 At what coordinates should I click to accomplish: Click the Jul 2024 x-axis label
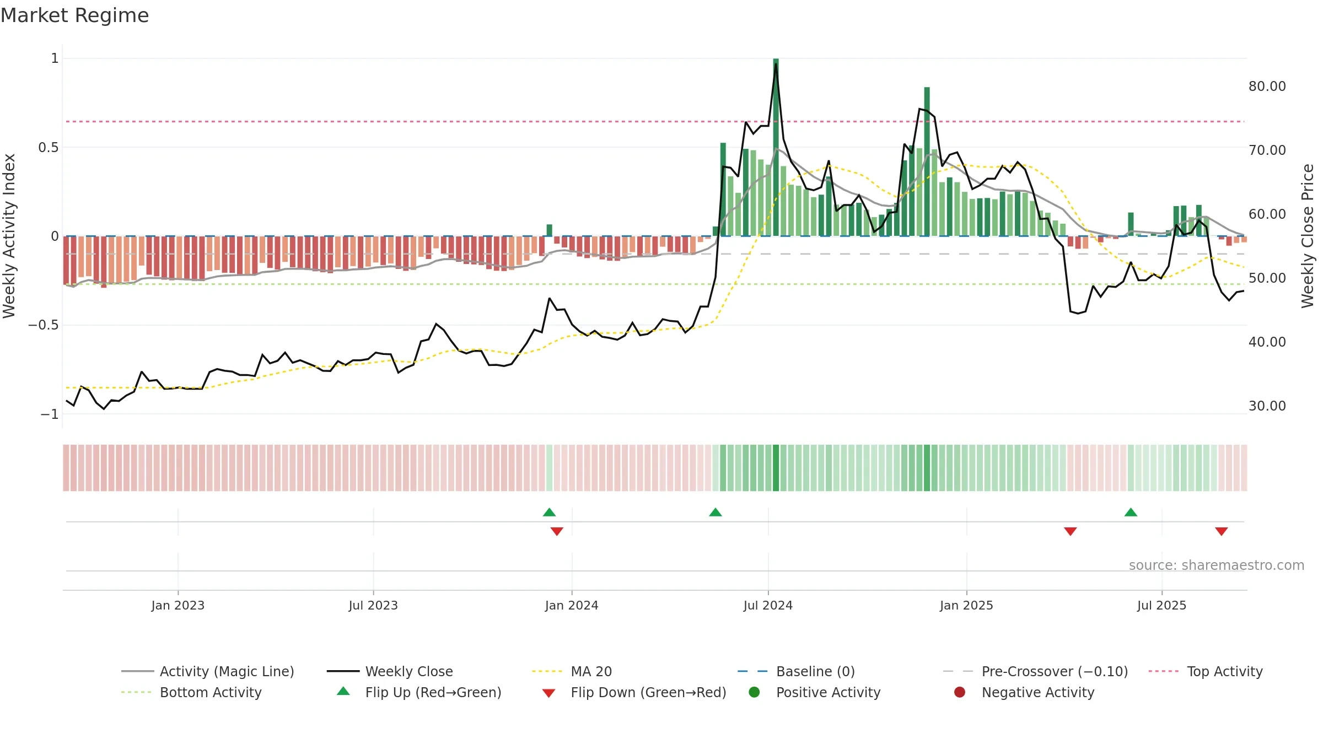point(768,605)
